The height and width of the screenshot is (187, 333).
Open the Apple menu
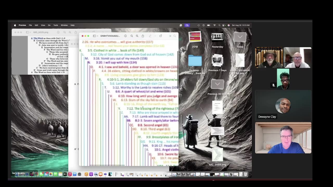15,25
